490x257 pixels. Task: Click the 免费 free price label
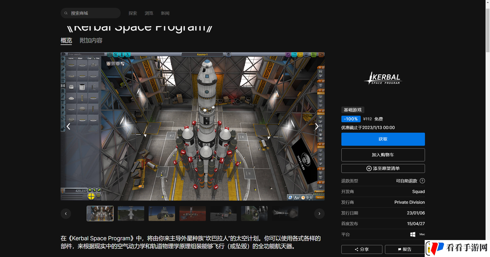coord(379,119)
